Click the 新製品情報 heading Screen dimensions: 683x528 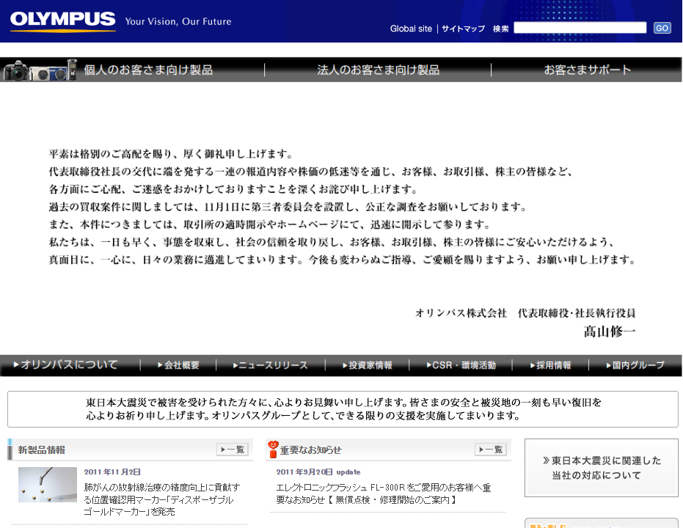41,450
